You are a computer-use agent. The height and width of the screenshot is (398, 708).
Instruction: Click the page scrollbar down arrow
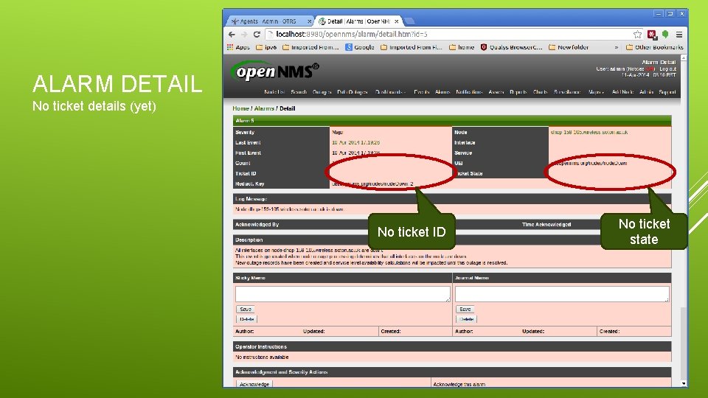(684, 383)
